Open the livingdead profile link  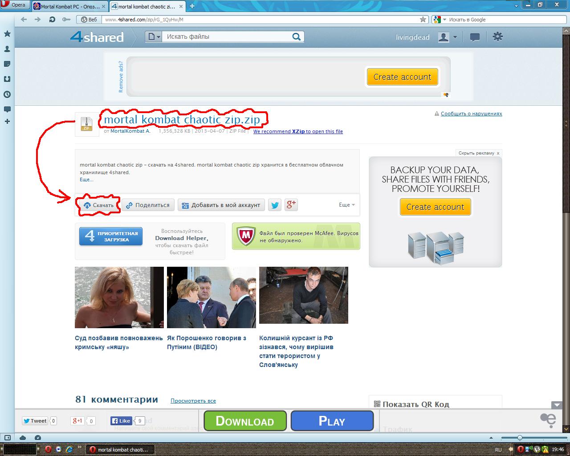coord(413,37)
